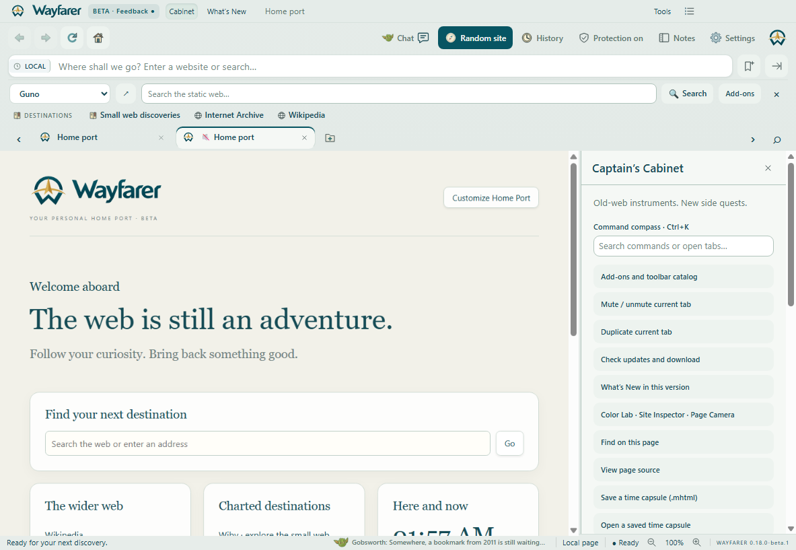Open the Notes panel
The height and width of the screenshot is (550, 796).
[x=677, y=38]
